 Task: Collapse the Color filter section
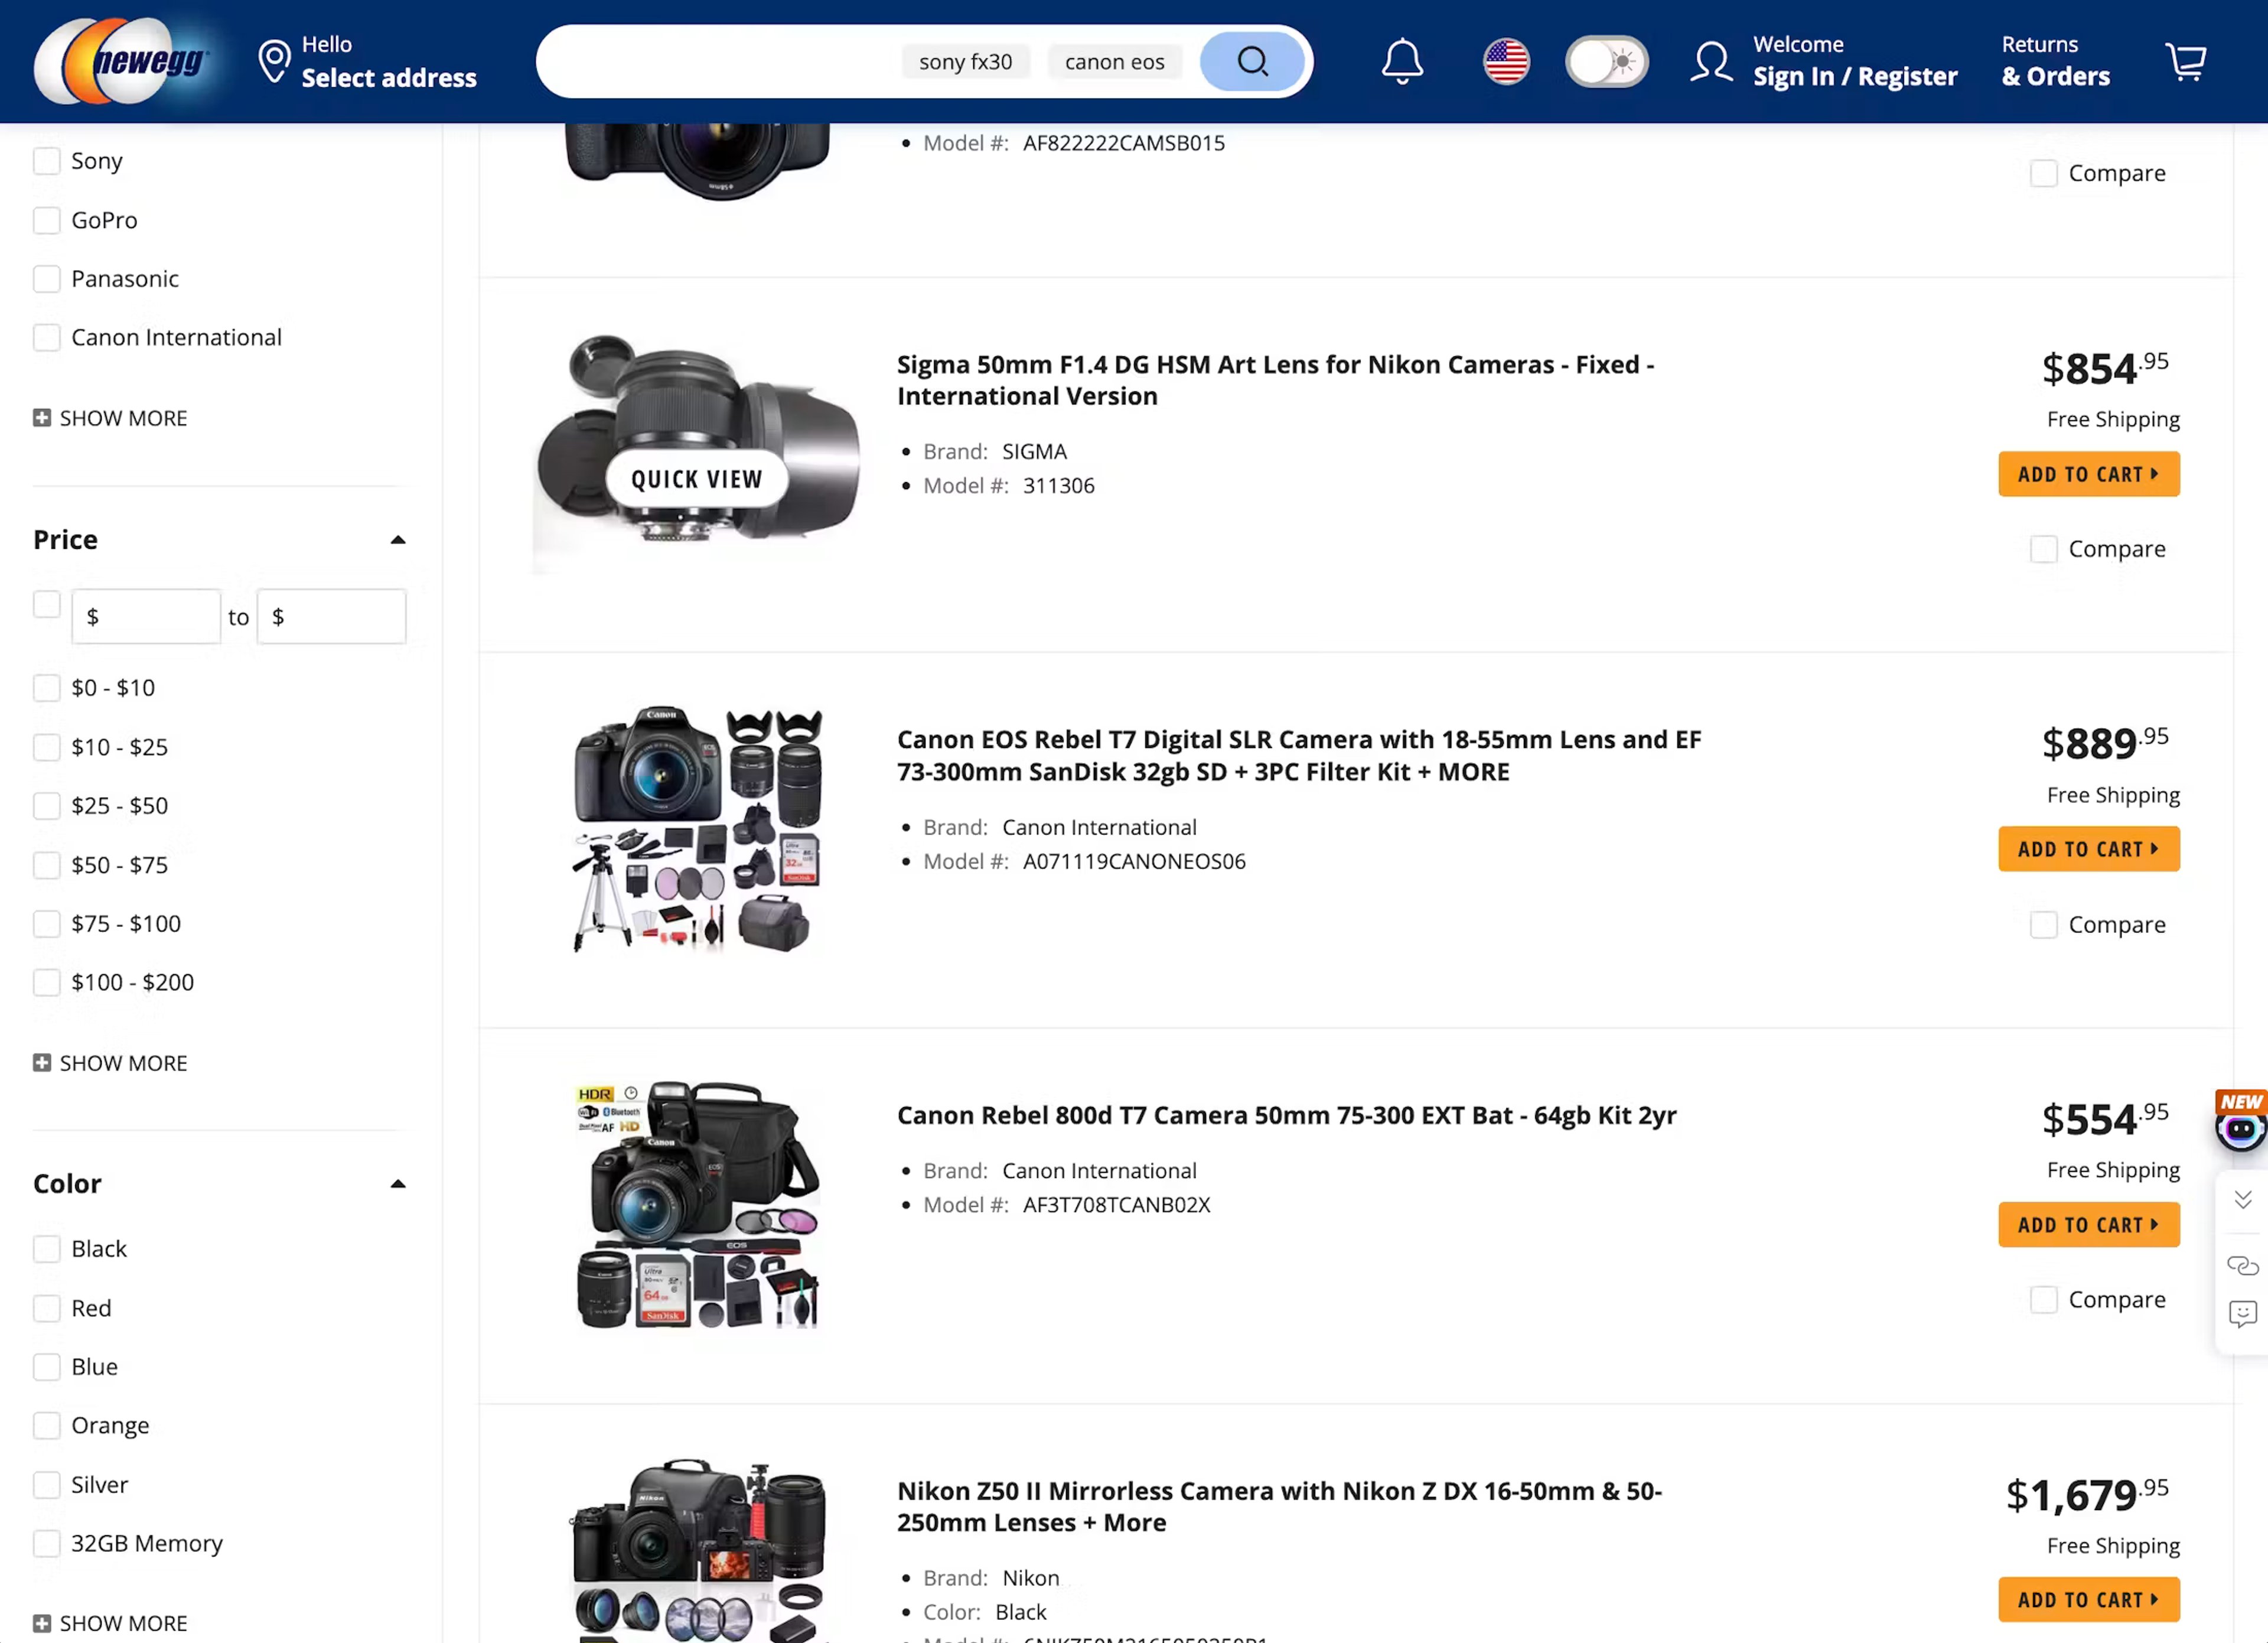click(398, 1184)
